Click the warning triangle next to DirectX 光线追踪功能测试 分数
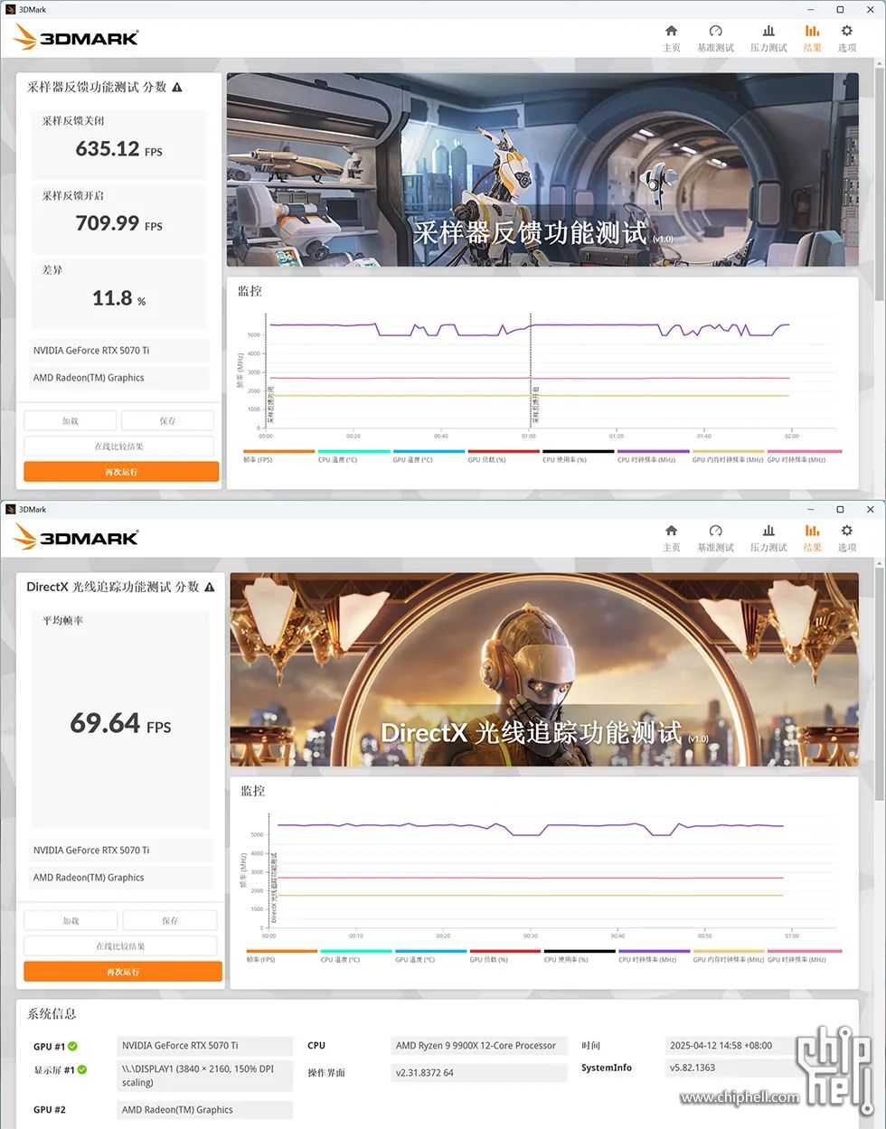Viewport: 886px width, 1129px height. pos(210,588)
